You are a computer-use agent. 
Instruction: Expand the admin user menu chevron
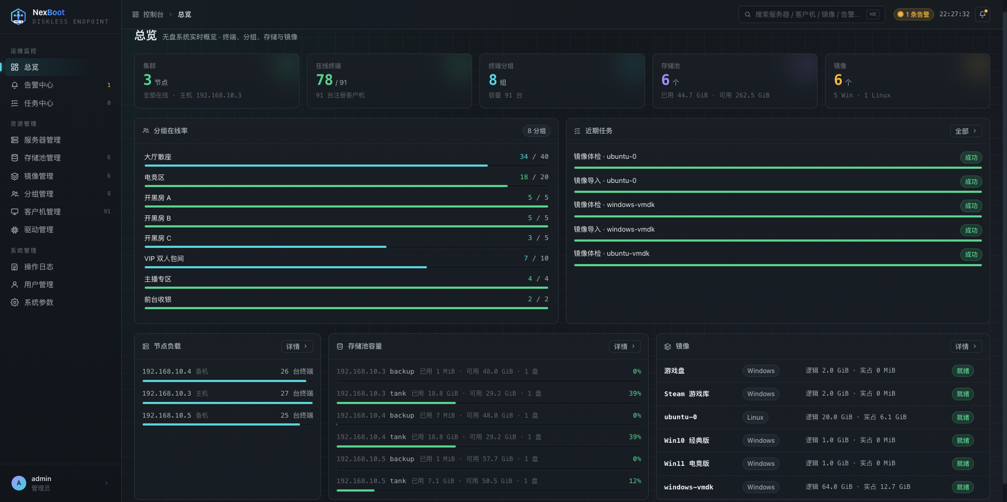pos(106,483)
